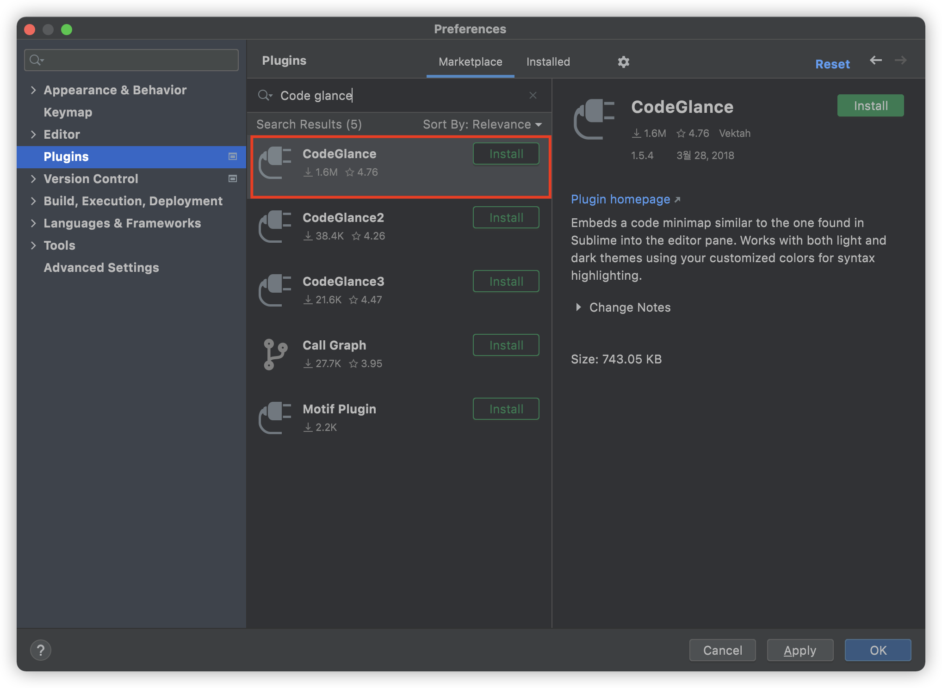
Task: Install the CodeGlance3 plugin
Action: click(506, 282)
